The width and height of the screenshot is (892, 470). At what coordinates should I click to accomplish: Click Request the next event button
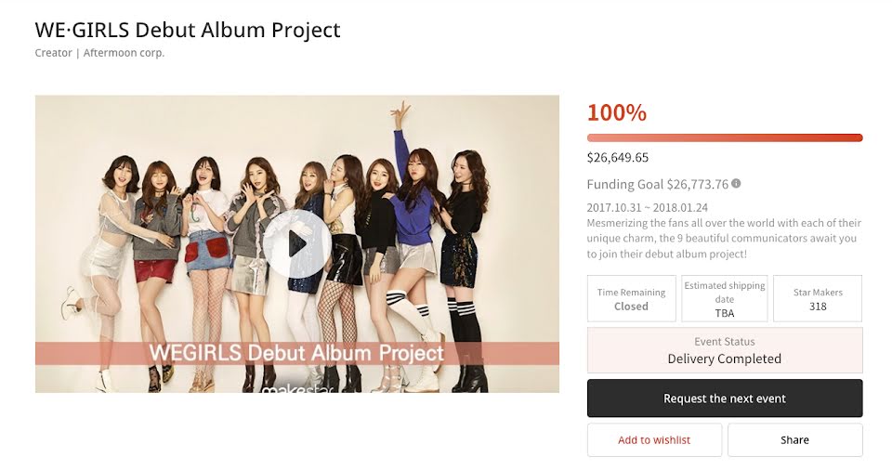[725, 398]
